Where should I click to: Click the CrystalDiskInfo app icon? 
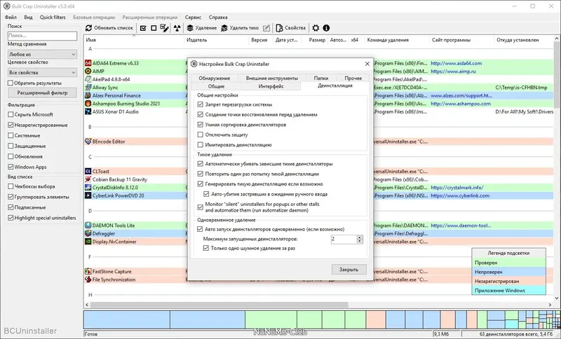coord(88,188)
